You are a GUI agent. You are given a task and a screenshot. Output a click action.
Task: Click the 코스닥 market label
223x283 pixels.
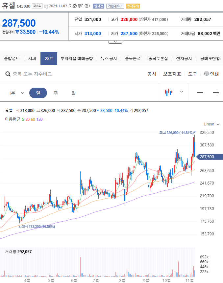pyautogui.click(x=37, y=6)
